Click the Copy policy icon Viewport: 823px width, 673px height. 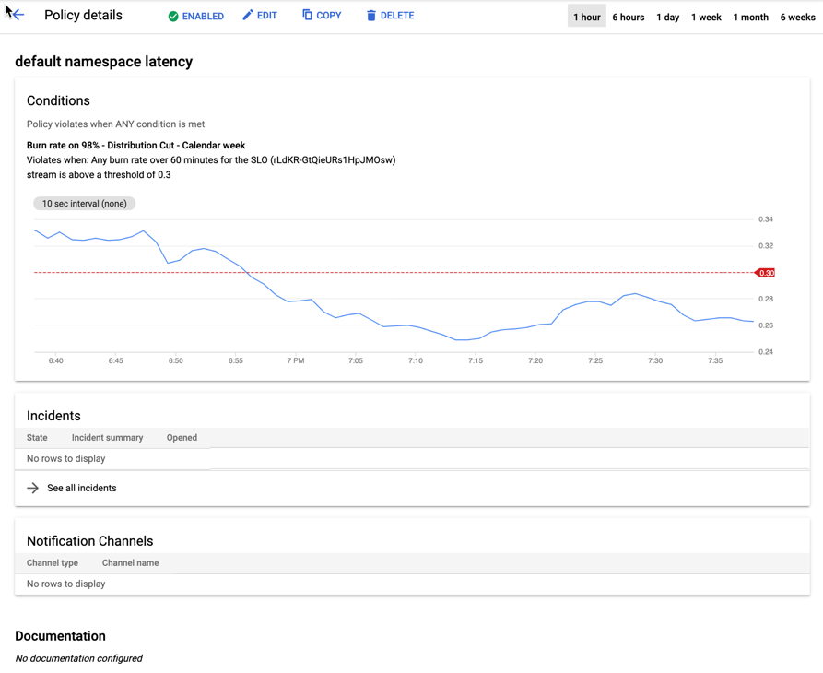point(308,15)
